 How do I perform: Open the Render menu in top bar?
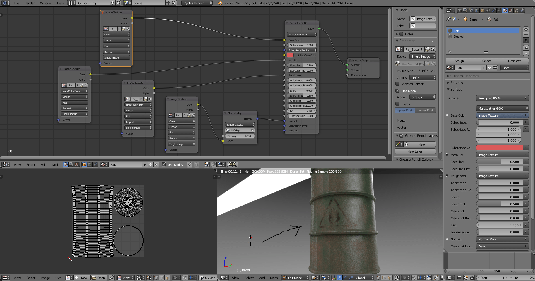pos(29,3)
